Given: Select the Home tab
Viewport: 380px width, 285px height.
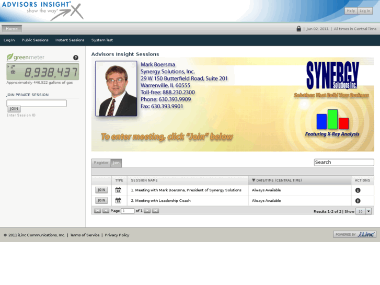Looking at the screenshot, I should click(11, 29).
